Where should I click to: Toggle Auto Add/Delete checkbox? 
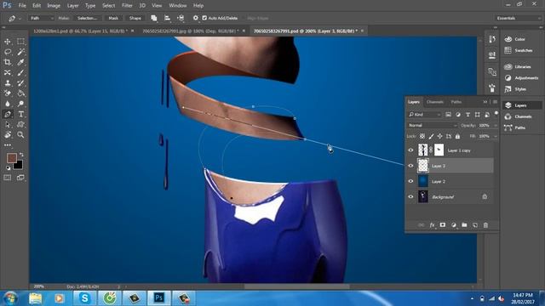click(204, 18)
